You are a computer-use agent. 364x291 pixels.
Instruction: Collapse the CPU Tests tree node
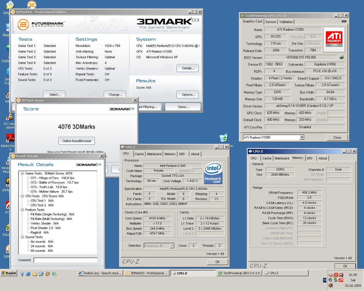point(22,196)
